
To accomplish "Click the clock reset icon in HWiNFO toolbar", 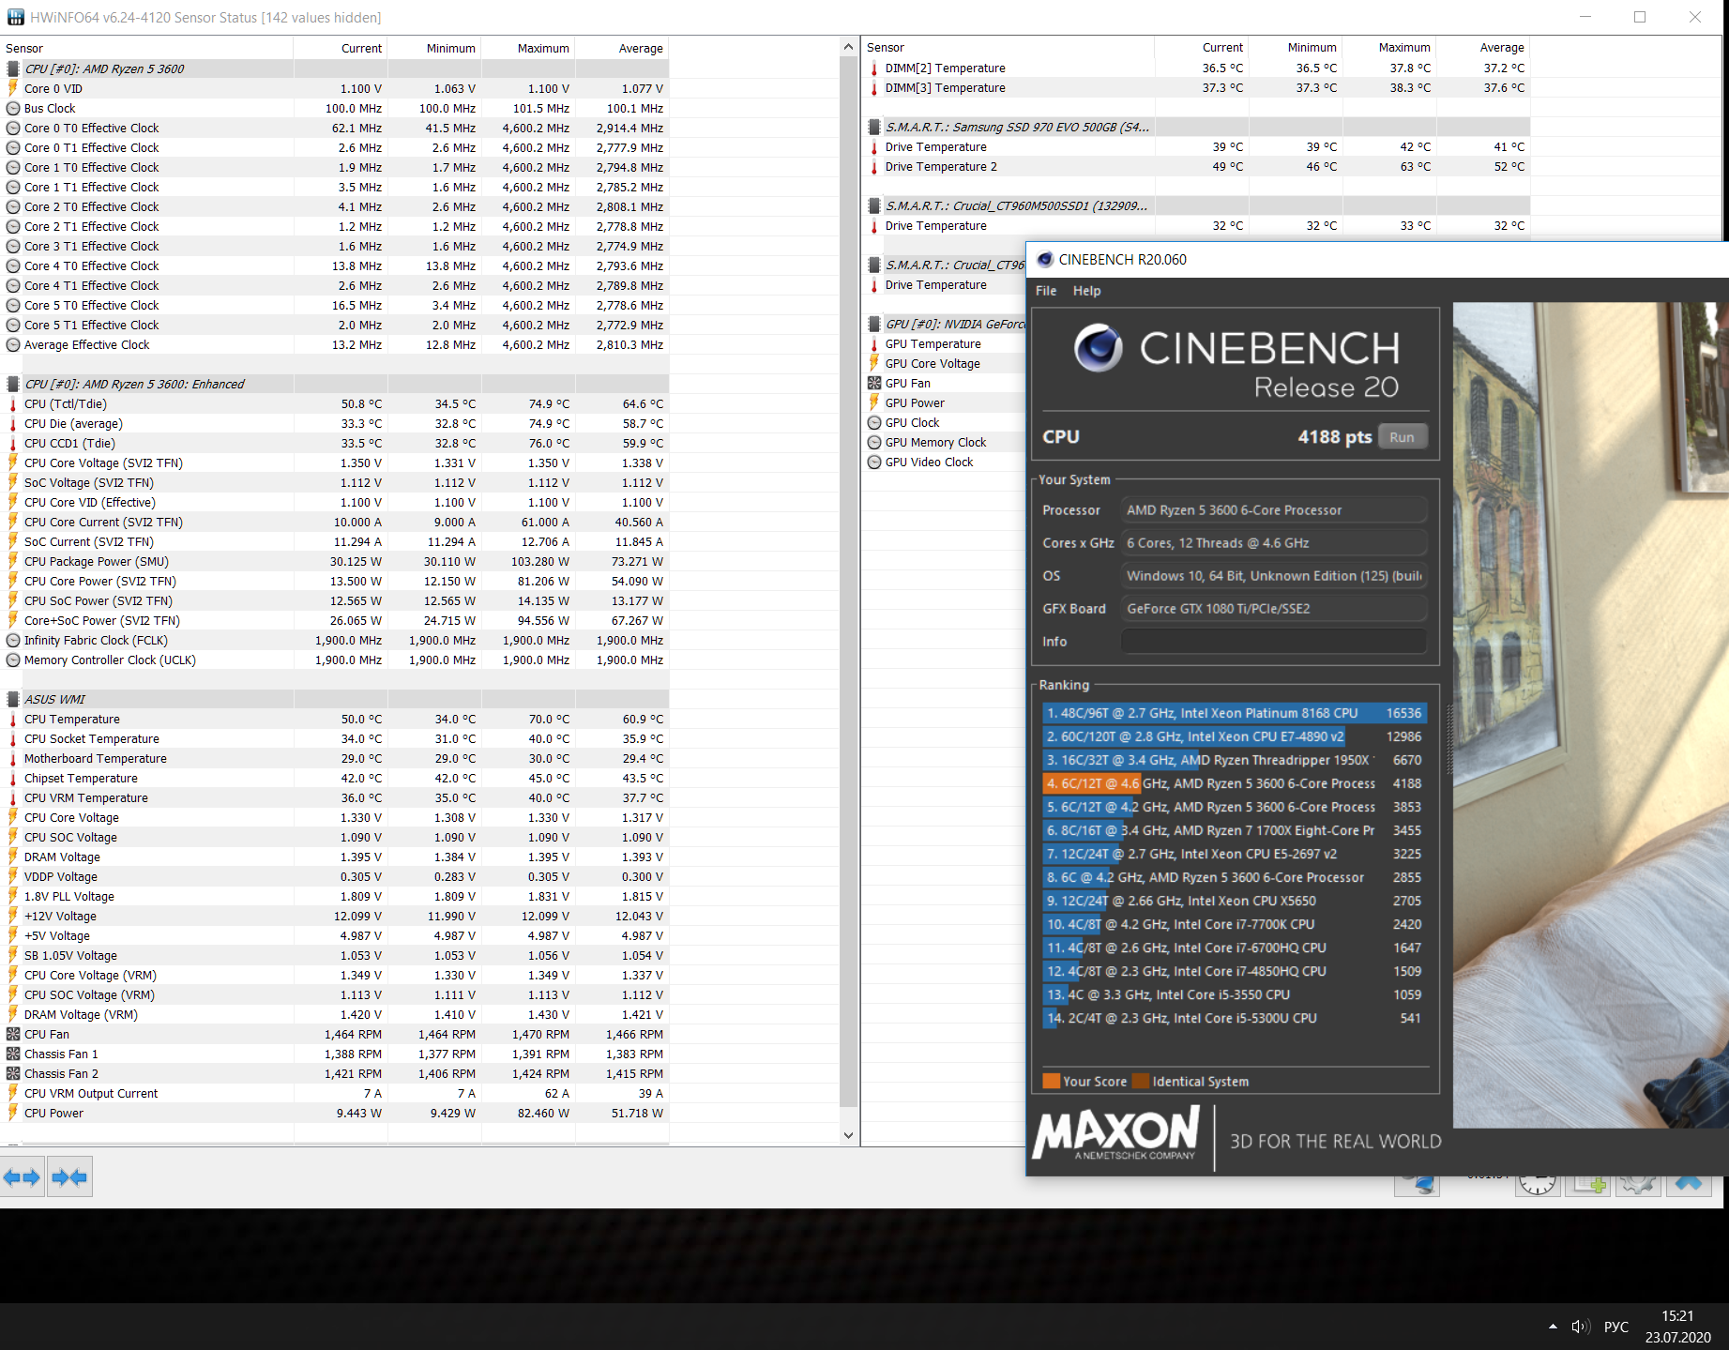I will point(1537,1184).
